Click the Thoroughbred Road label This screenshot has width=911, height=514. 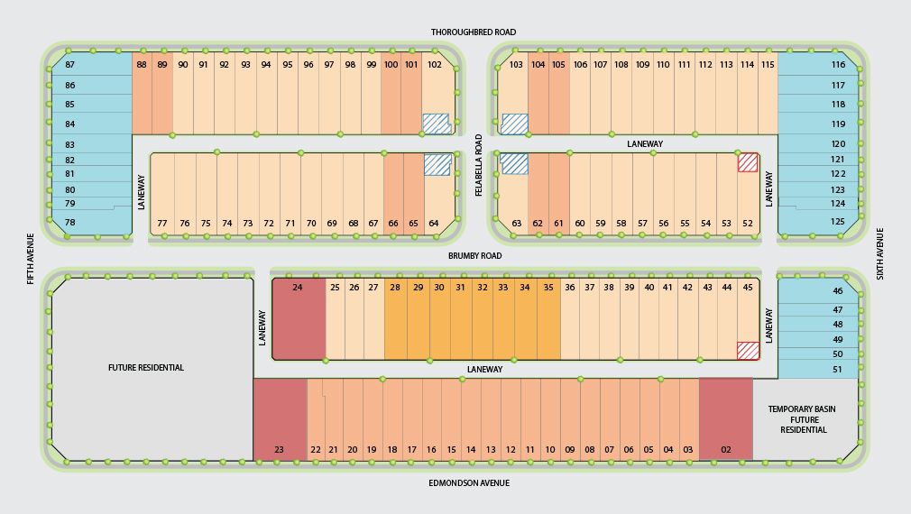(x=474, y=32)
